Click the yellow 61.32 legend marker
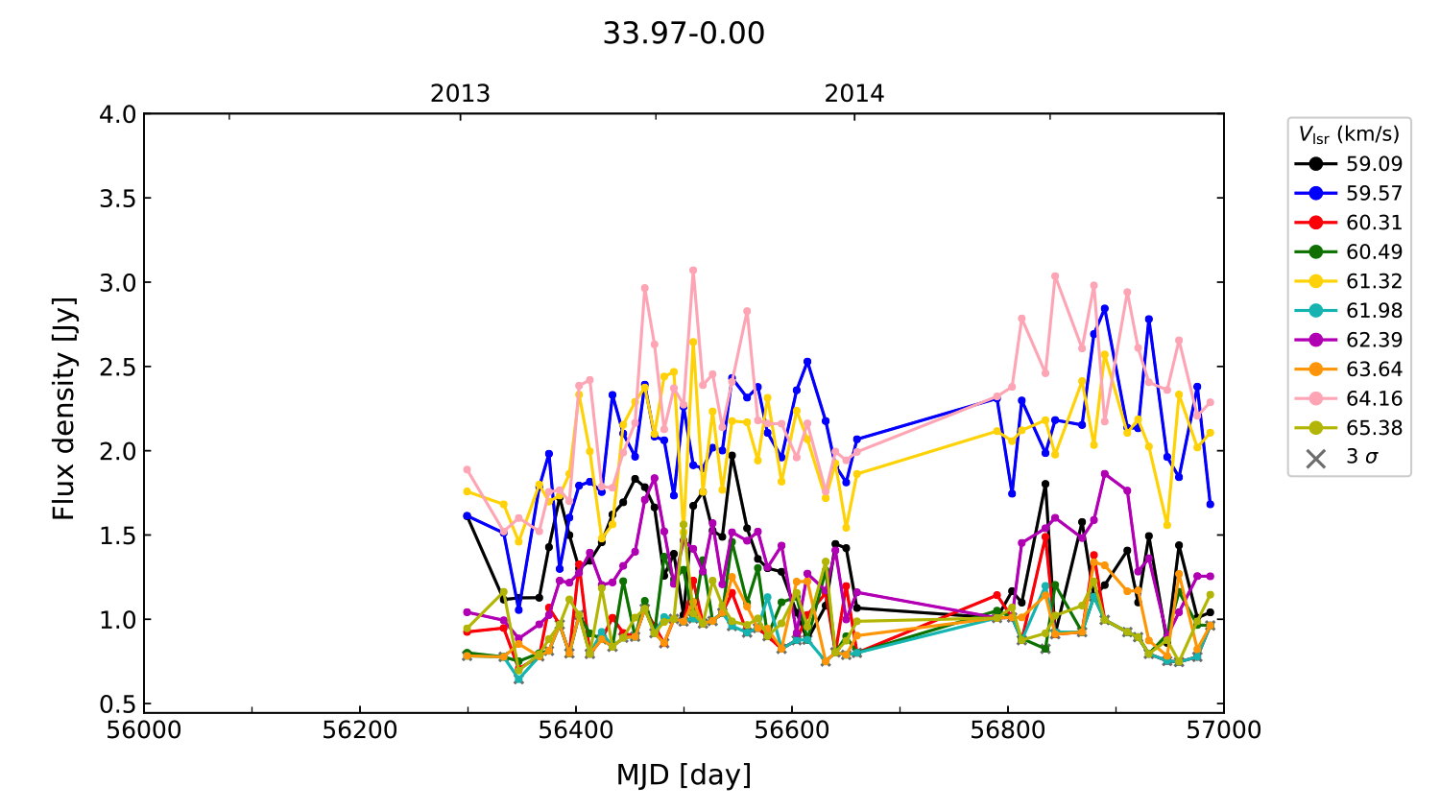 [x=1315, y=281]
